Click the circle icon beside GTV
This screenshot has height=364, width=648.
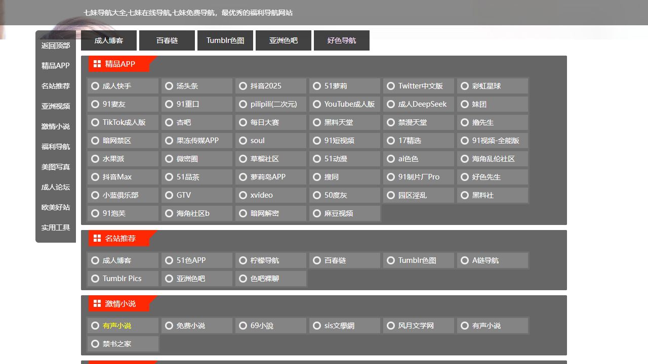tap(169, 195)
